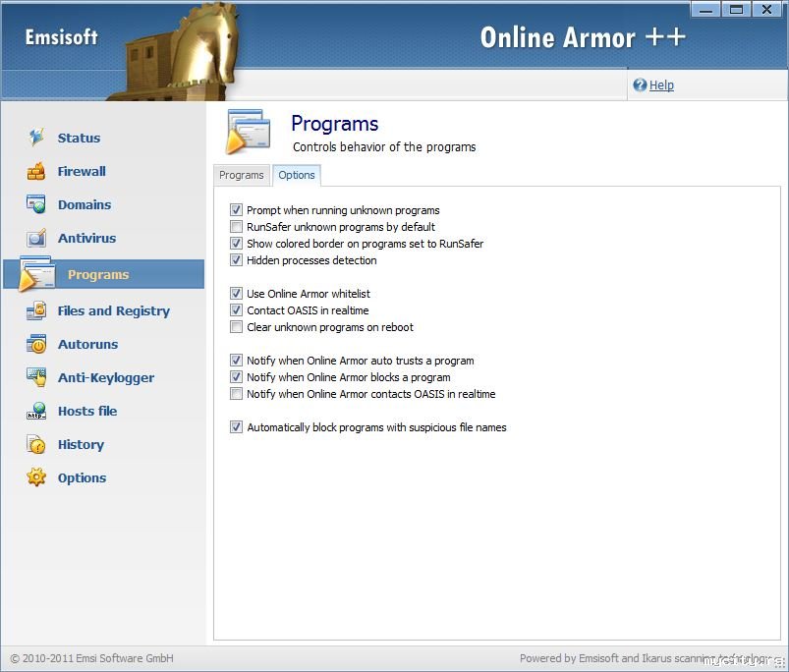Toggle Use Online Armor whitelist
The height and width of the screenshot is (672, 789).
click(236, 293)
